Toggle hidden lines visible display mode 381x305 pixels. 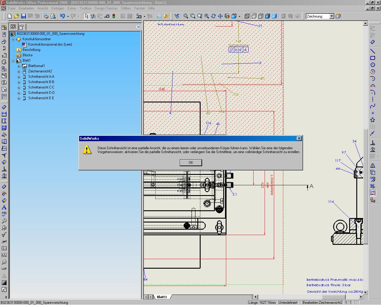(254, 16)
